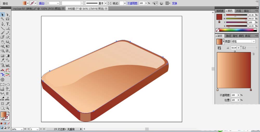Viewport: 260px width, 132px height.
Task: Set paint mode to None
Action: pos(9,123)
